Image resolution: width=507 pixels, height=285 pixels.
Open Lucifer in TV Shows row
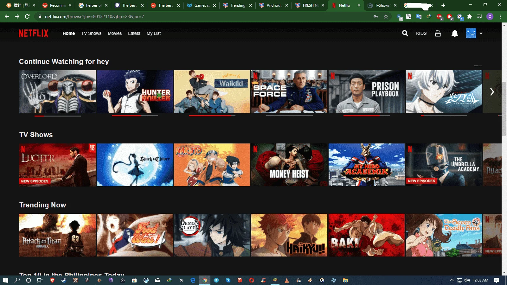coord(57,165)
